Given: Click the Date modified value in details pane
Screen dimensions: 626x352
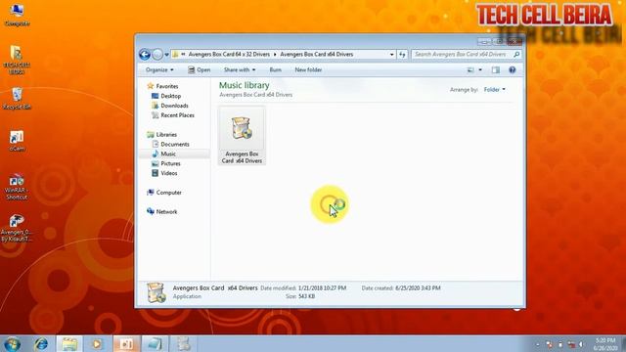Looking at the screenshot, I should [322, 288].
